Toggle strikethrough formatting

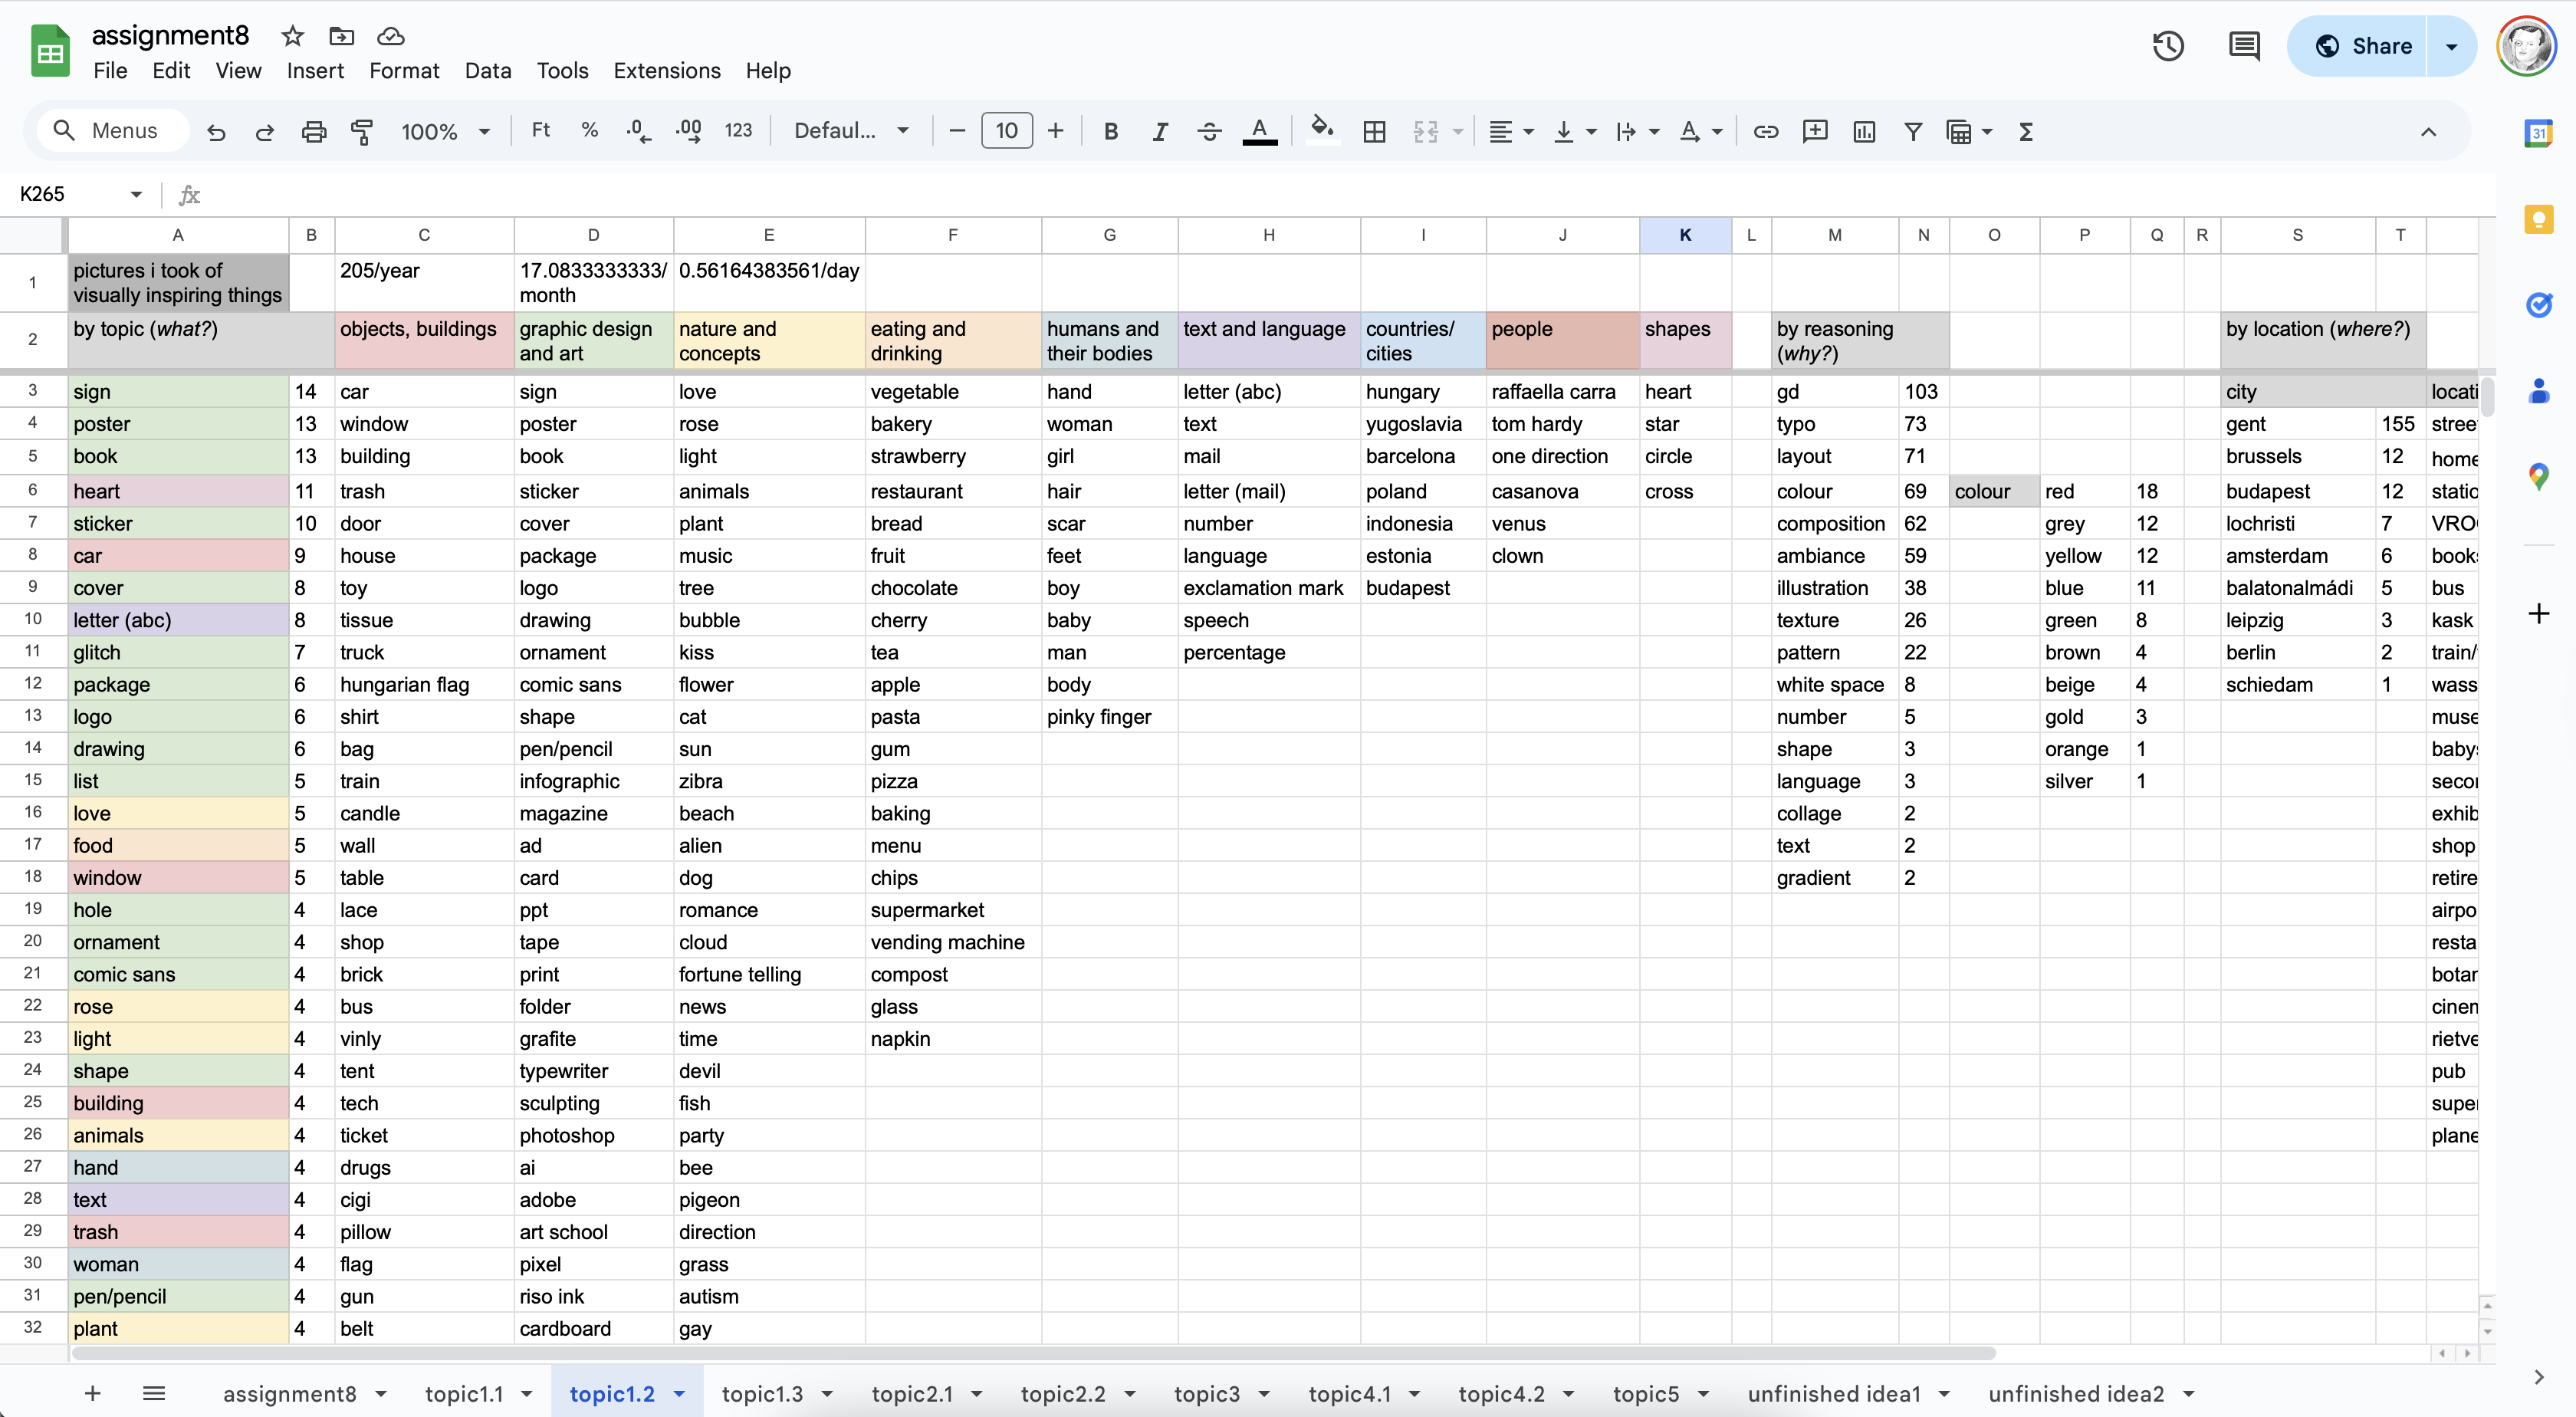[x=1208, y=131]
